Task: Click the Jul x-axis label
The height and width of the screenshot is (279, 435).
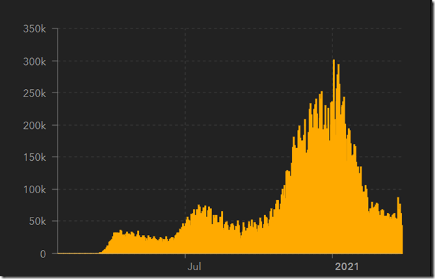Action: coord(195,267)
